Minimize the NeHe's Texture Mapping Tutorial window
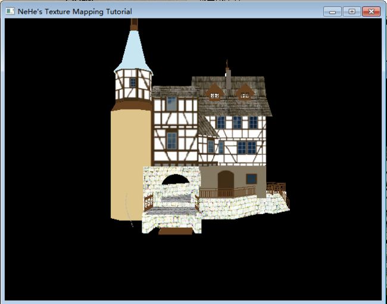 (x=332, y=11)
